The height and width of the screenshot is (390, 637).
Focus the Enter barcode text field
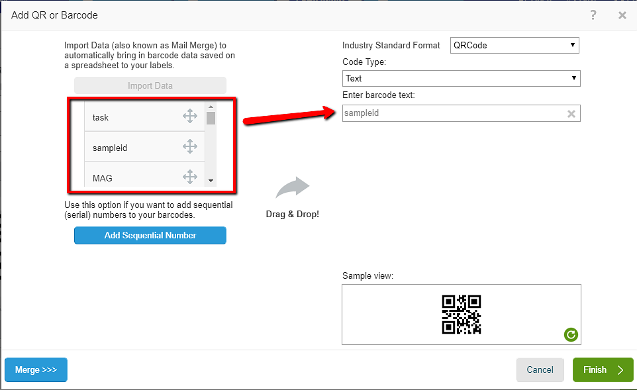pos(454,113)
